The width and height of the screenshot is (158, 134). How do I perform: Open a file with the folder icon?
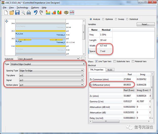12,12
